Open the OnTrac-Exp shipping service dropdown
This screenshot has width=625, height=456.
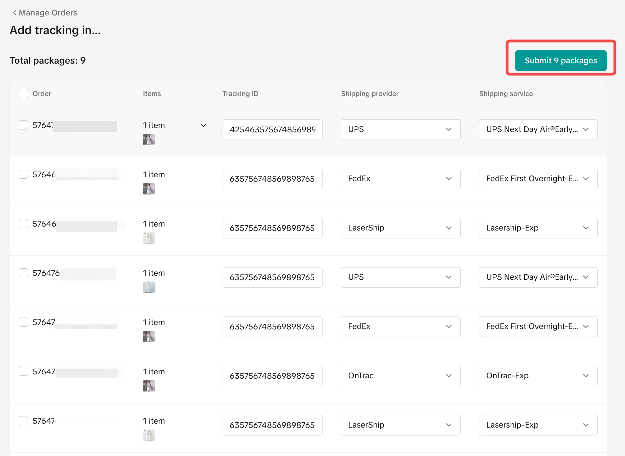click(538, 376)
